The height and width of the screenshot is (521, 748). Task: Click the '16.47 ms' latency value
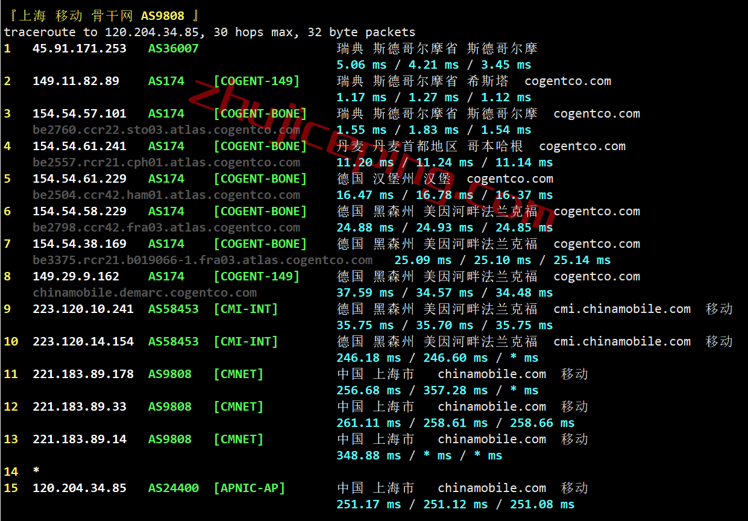pyautogui.click(x=365, y=195)
